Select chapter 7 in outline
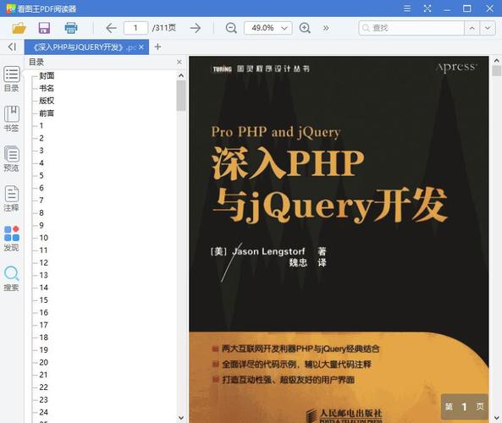 point(41,201)
